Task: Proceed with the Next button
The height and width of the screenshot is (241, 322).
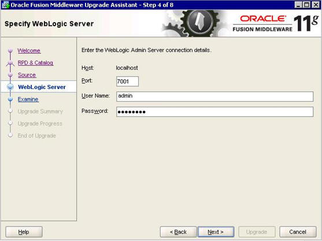Action: tap(216, 232)
